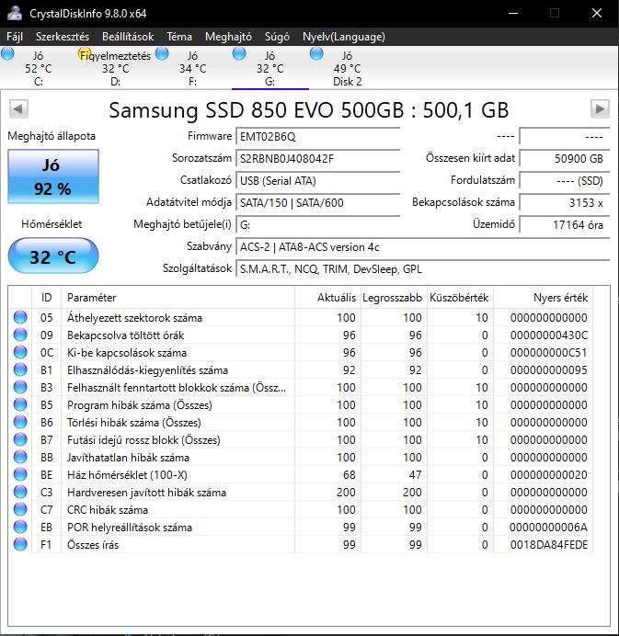The width and height of the screenshot is (619, 636).
Task: Click status orb of attribute 09 row
Action: tap(20, 335)
